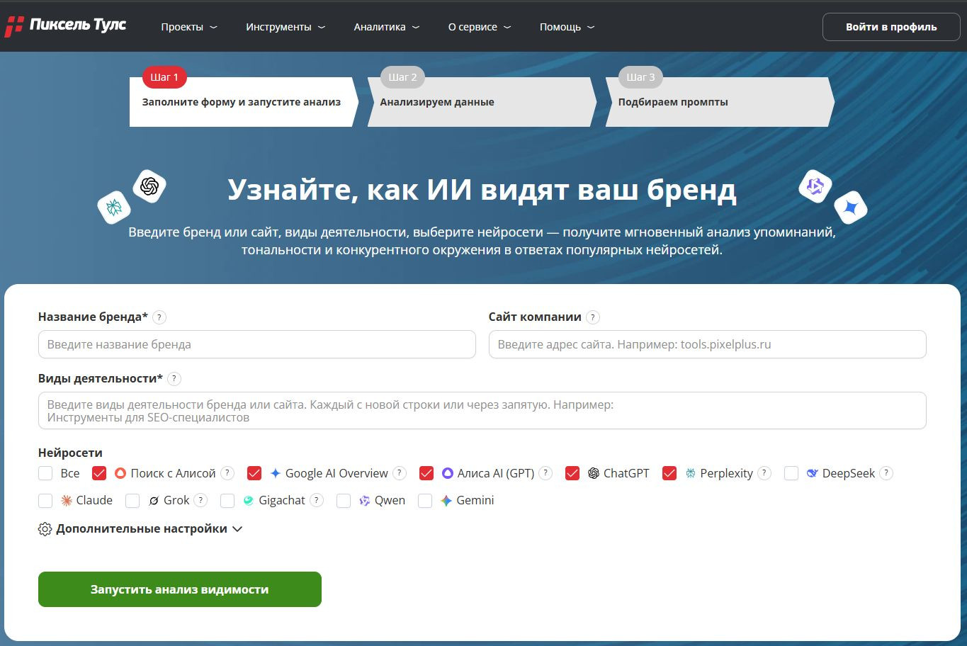Open the Инструменты dropdown menu
This screenshot has height=646, width=967.
coord(285,27)
